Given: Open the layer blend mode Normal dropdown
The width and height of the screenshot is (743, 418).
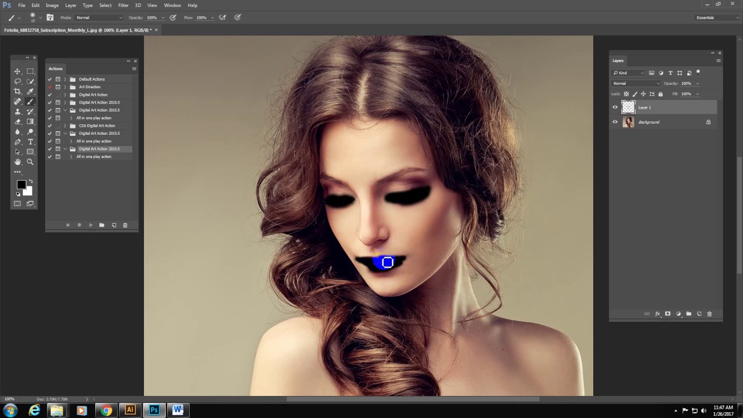Looking at the screenshot, I should 637,84.
